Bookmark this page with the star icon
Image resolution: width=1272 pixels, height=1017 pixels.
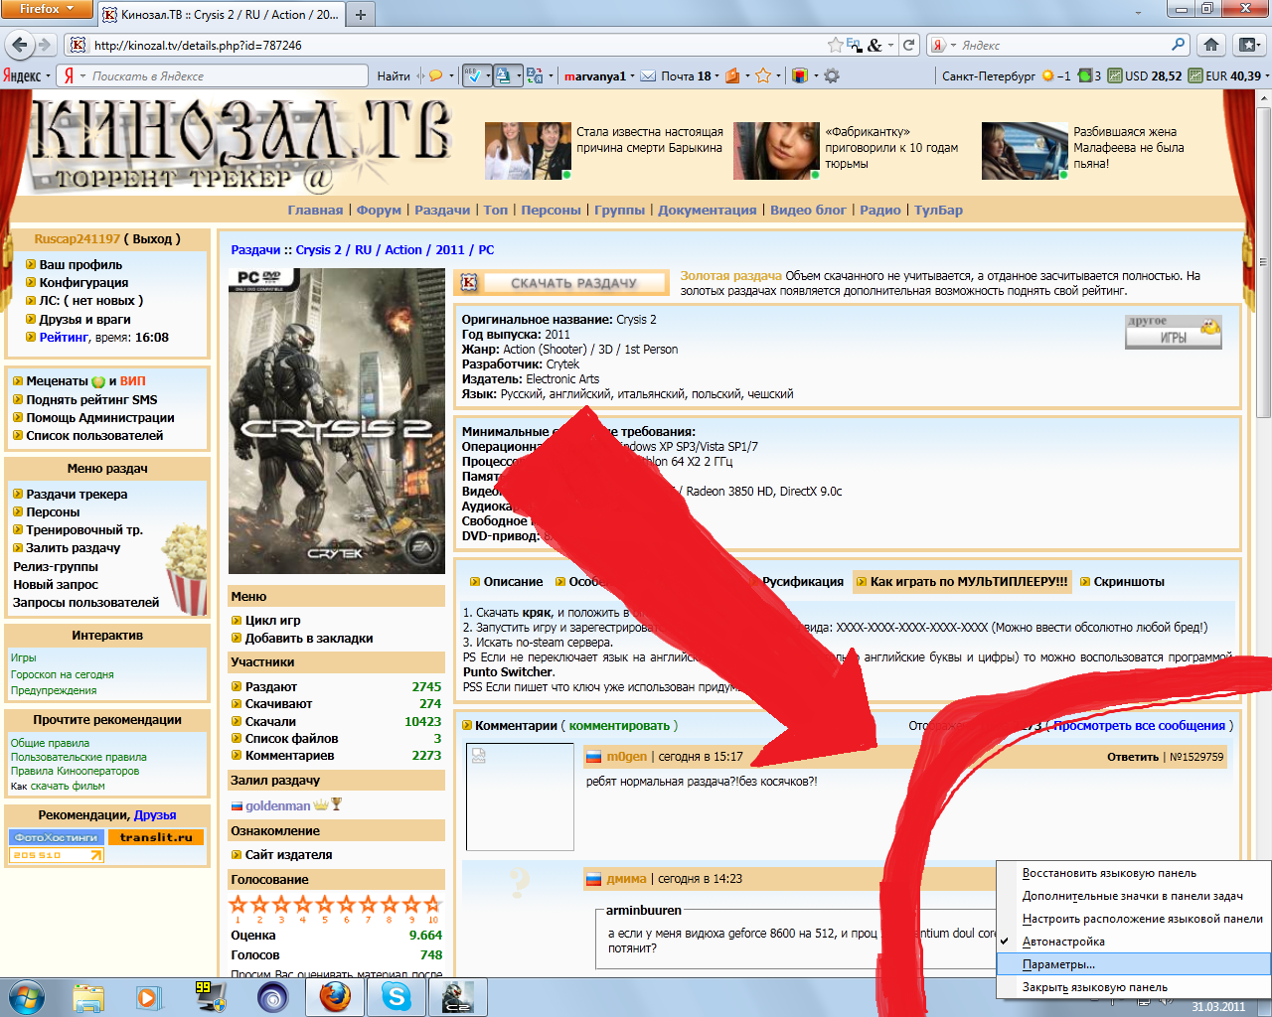pyautogui.click(x=836, y=45)
